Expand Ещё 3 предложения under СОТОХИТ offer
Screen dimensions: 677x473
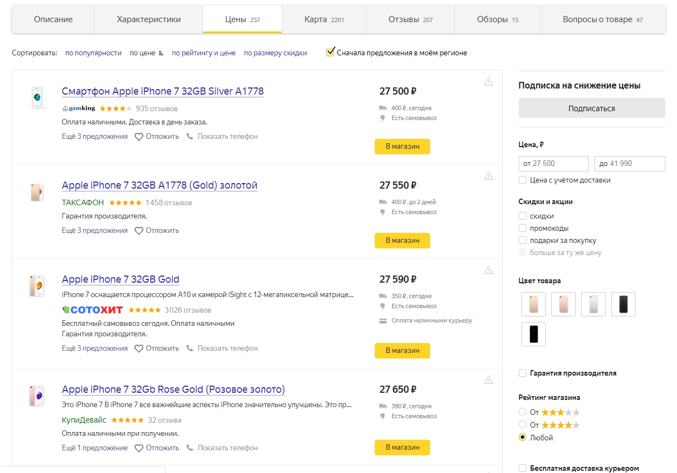pyautogui.click(x=95, y=348)
